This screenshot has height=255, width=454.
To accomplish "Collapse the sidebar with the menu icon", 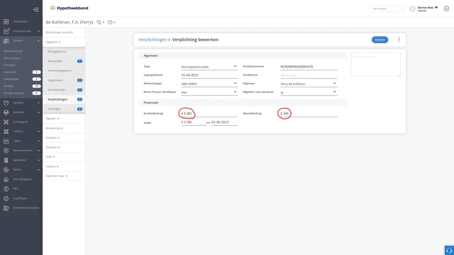I will [x=36, y=10].
